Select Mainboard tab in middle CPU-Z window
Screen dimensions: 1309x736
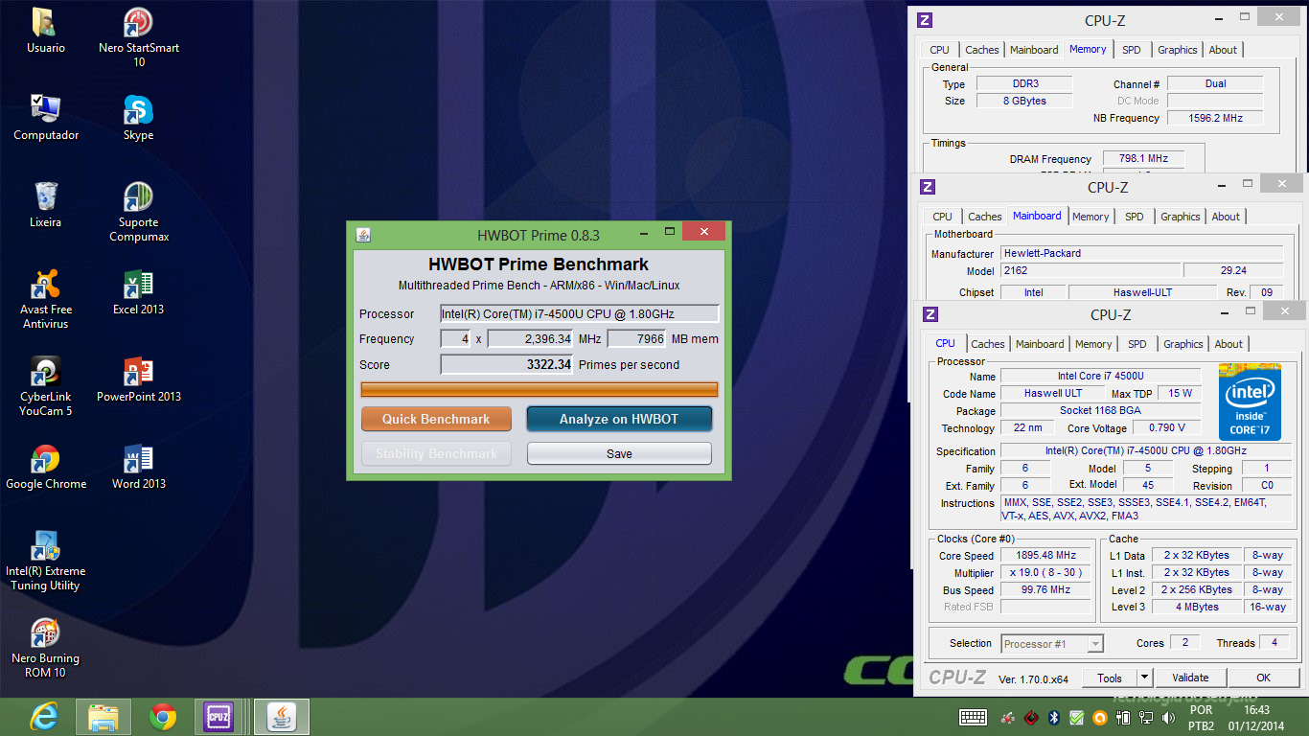coord(1037,216)
